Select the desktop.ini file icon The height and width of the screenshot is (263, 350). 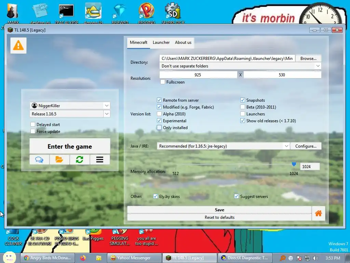(40, 13)
